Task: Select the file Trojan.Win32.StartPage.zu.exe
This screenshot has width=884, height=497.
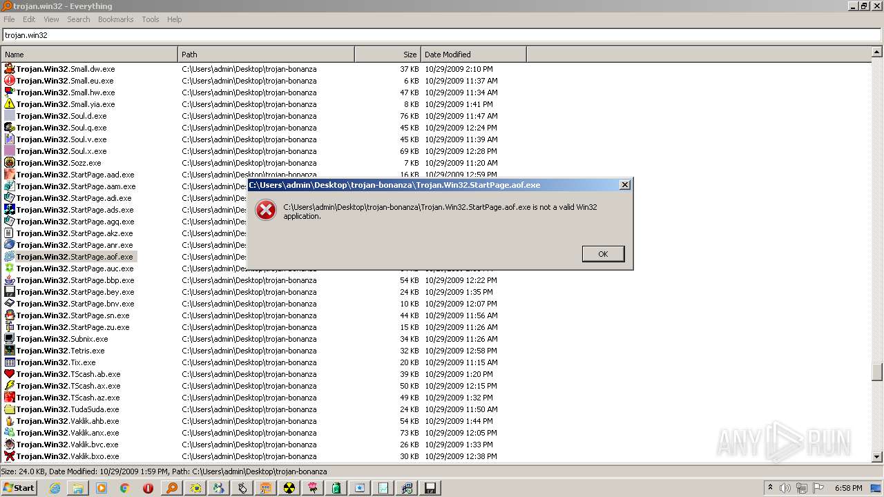Action: point(73,327)
